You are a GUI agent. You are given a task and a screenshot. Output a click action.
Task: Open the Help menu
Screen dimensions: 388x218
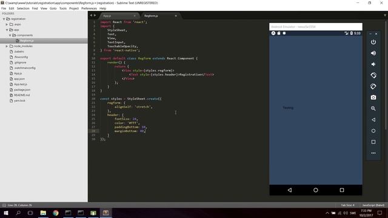click(x=102, y=8)
